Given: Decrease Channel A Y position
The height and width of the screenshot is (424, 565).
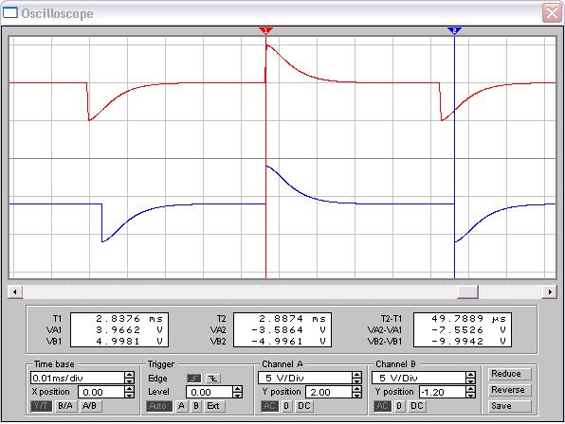Looking at the screenshot, I should (356, 395).
